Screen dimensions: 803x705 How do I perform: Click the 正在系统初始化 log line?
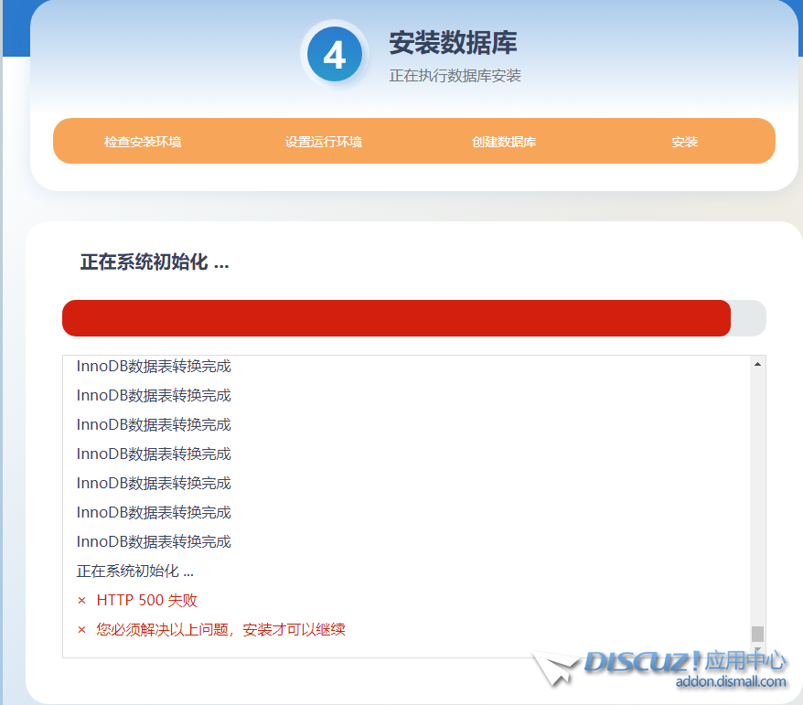pyautogui.click(x=135, y=571)
